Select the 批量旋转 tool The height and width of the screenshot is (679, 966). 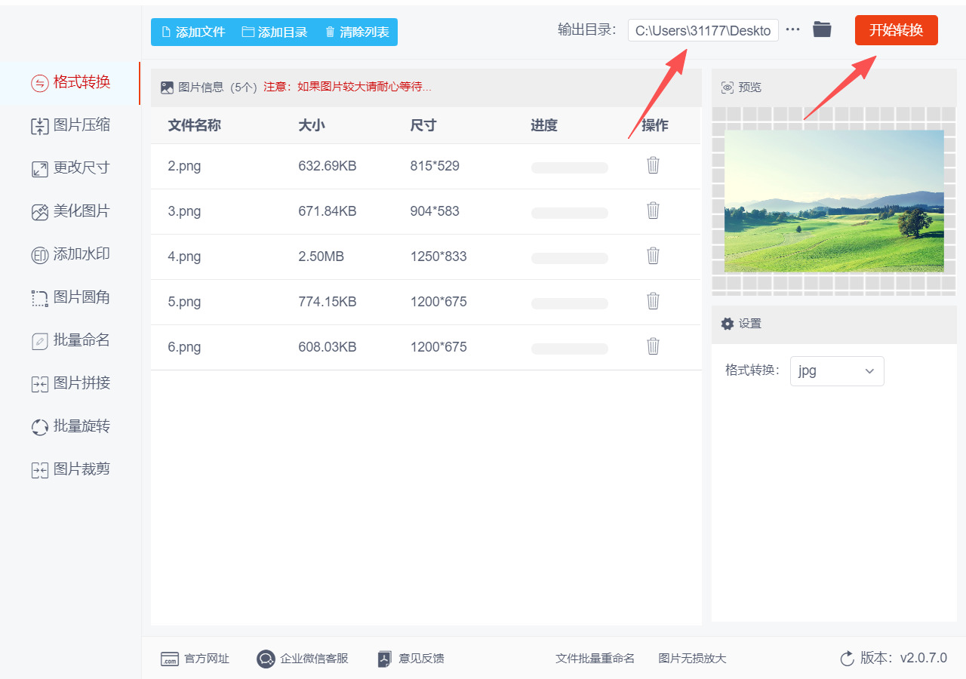(x=70, y=426)
